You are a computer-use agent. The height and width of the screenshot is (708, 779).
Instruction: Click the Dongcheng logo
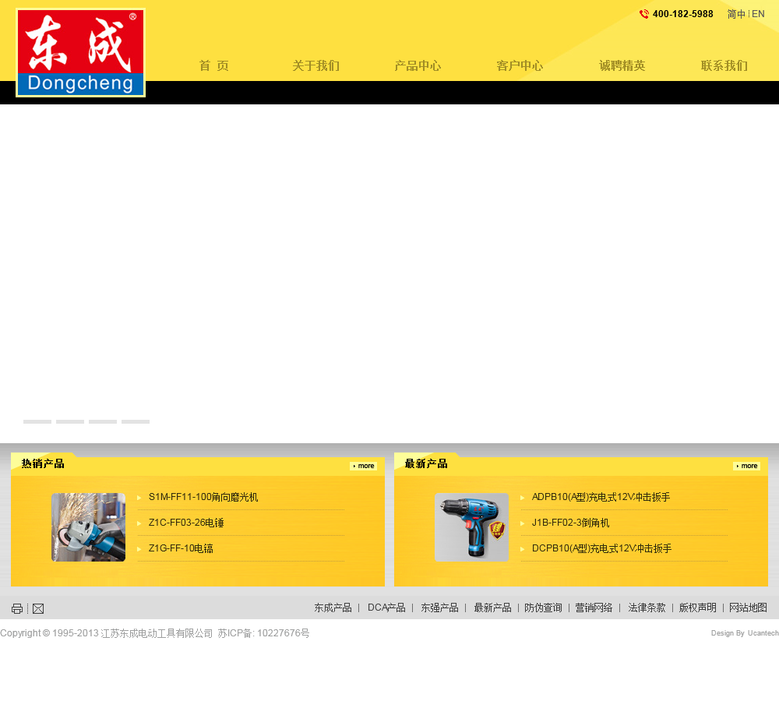coord(80,53)
